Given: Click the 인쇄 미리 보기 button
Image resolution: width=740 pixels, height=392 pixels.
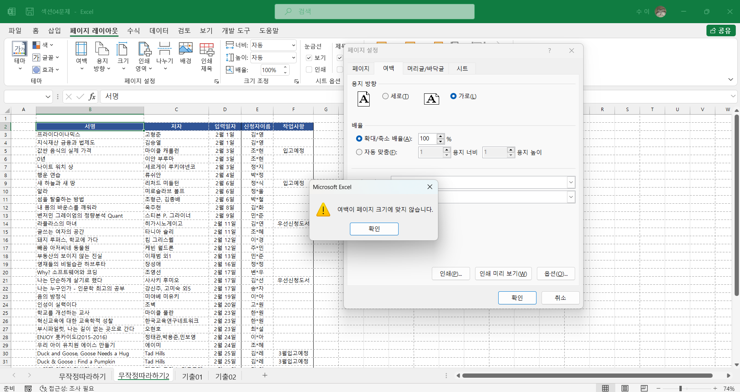Looking at the screenshot, I should (x=503, y=274).
